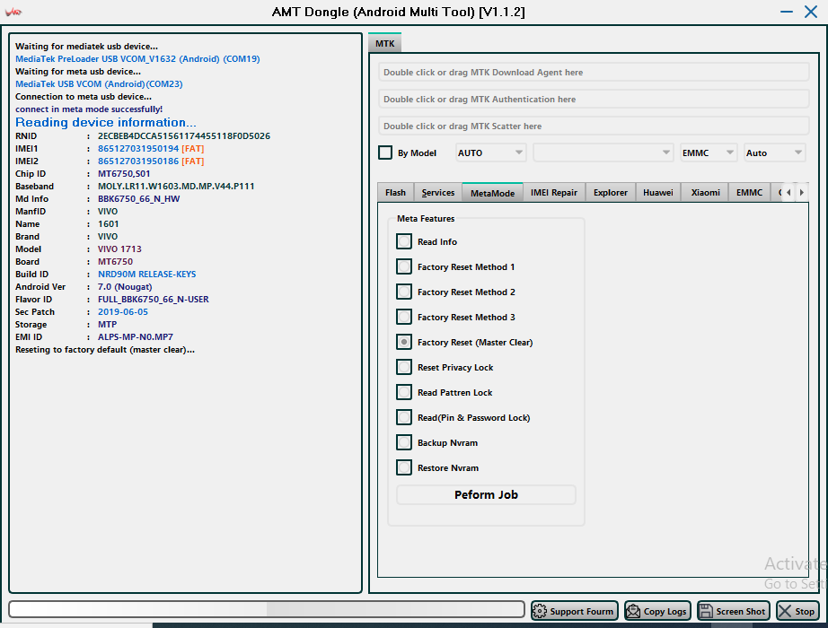Select the Read Info option
Screen dimensions: 828x628
pos(404,241)
